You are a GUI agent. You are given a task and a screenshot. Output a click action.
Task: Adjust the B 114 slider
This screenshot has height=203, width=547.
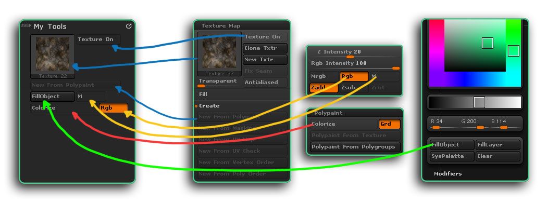pyautogui.click(x=505, y=125)
